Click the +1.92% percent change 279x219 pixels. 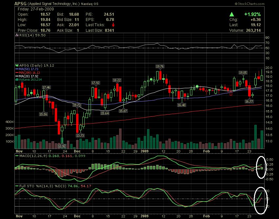[252, 14]
